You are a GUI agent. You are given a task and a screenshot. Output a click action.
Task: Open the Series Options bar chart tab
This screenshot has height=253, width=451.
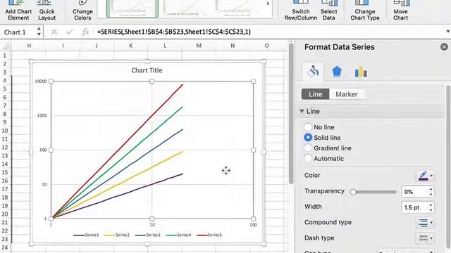click(x=361, y=72)
